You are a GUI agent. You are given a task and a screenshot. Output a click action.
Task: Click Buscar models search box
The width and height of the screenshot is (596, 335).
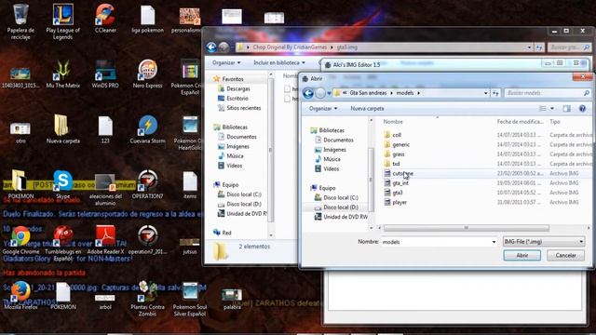pyautogui.click(x=548, y=93)
